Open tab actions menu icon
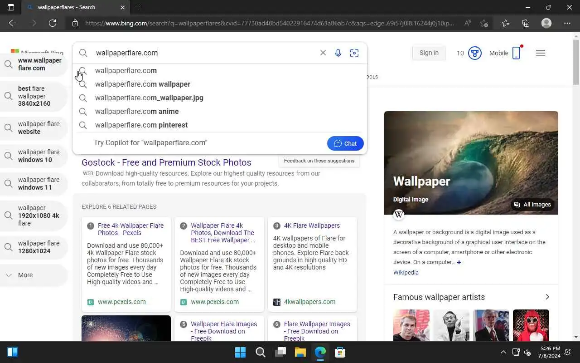This screenshot has width=580, height=363. click(11, 7)
